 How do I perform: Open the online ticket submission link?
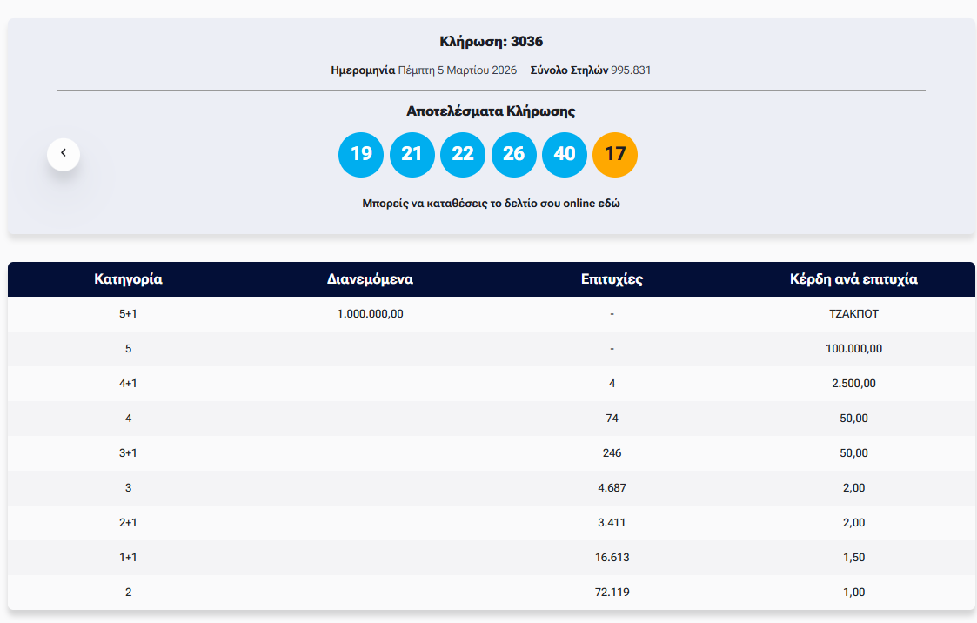click(491, 204)
